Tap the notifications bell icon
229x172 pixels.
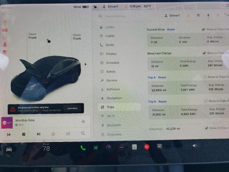click(208, 15)
